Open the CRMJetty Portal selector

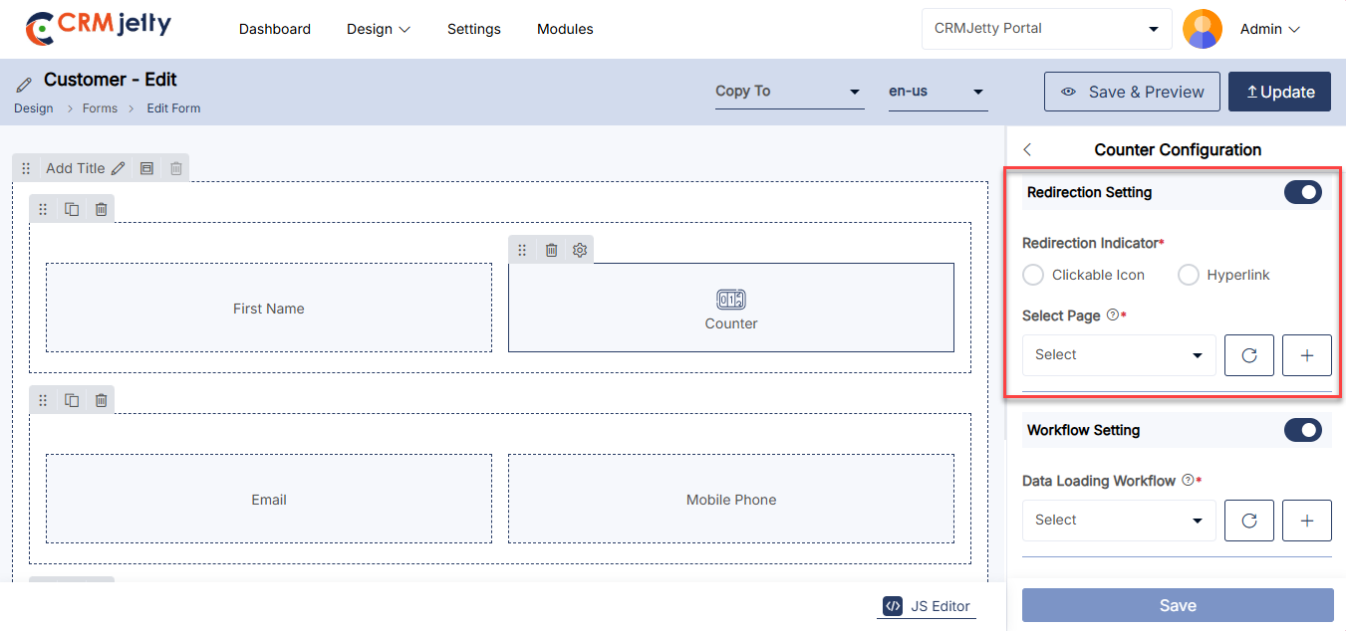(x=1046, y=29)
